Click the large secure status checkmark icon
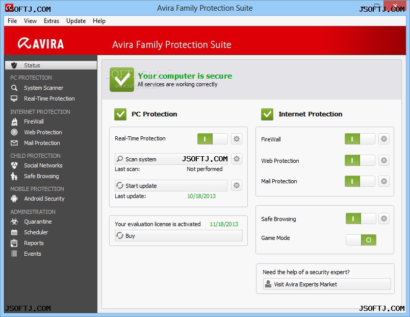Image resolution: width=410 pixels, height=317 pixels. [x=122, y=80]
